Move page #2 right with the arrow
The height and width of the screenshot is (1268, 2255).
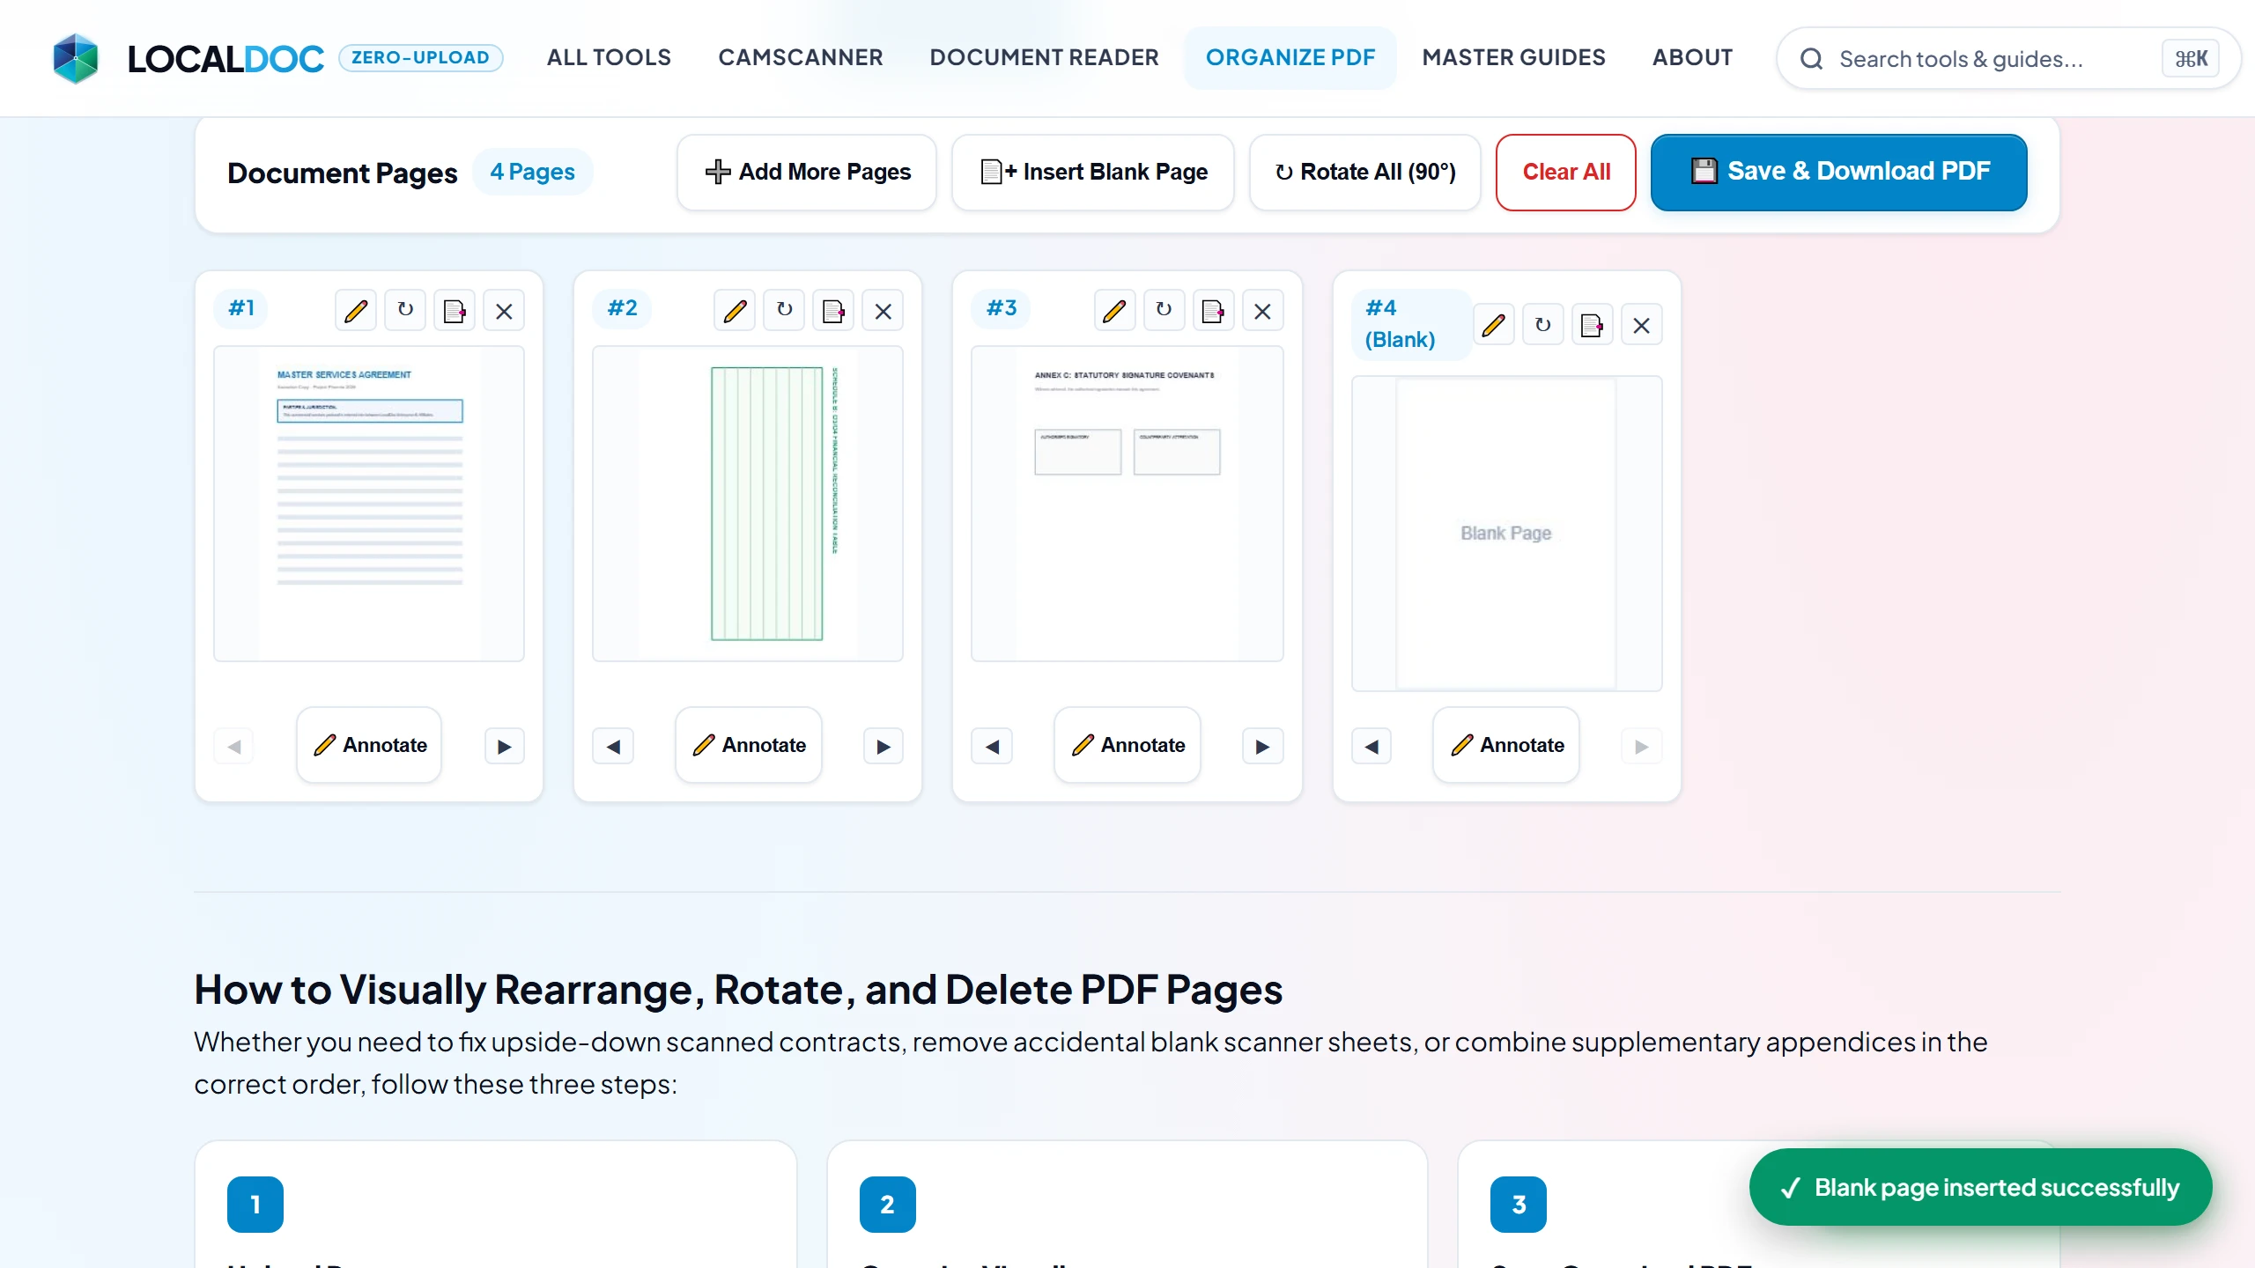884,747
